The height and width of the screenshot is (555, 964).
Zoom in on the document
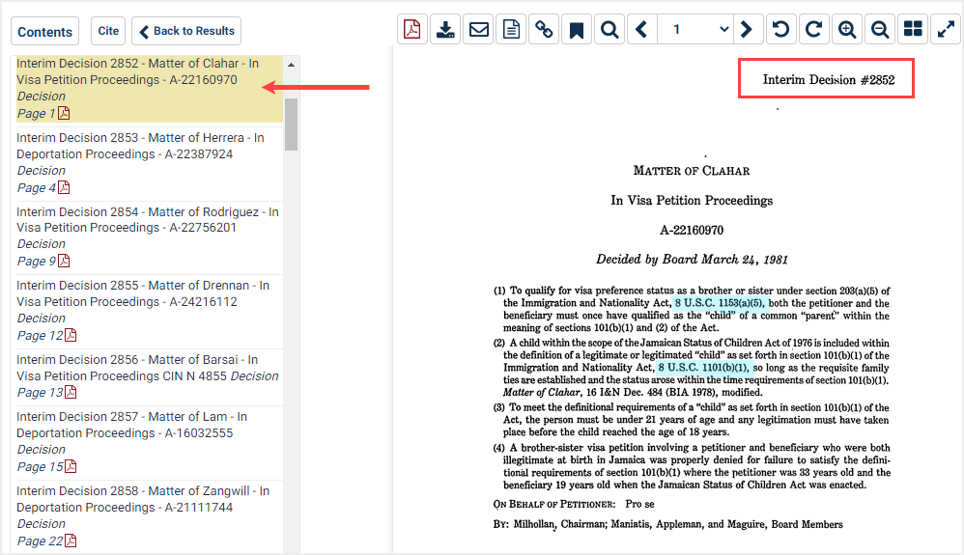click(847, 30)
